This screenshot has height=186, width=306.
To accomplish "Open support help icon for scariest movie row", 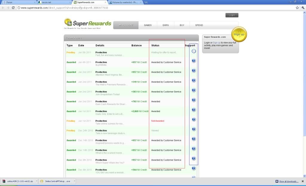I will pyautogui.click(x=194, y=149).
